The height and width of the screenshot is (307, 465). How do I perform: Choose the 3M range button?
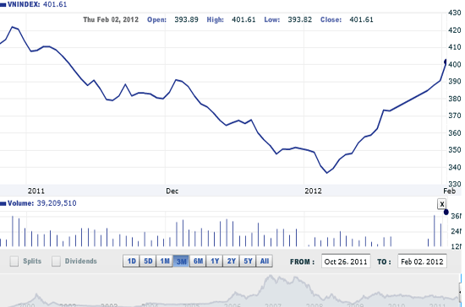[181, 261]
